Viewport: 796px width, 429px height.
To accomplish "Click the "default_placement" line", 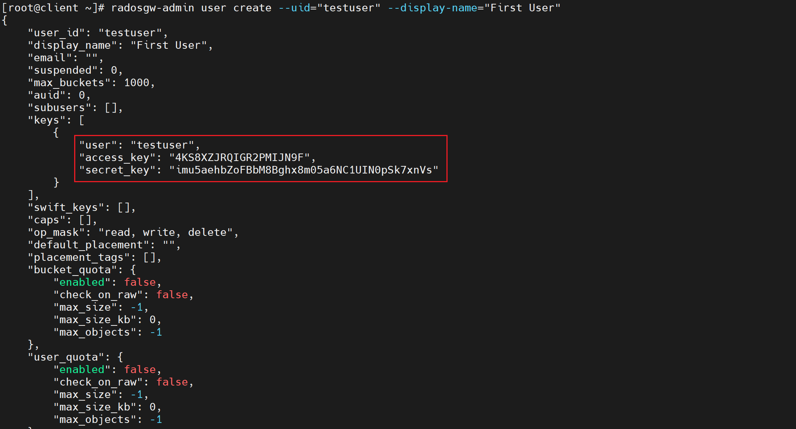I will click(x=104, y=245).
